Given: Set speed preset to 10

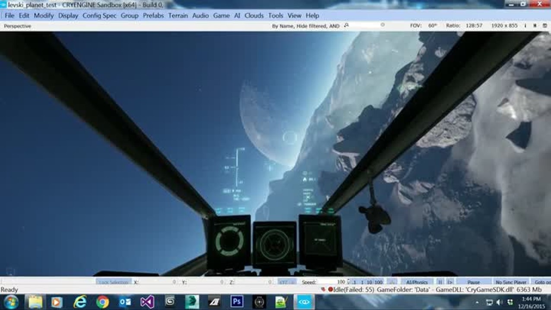Looking at the screenshot, I should tap(370, 282).
